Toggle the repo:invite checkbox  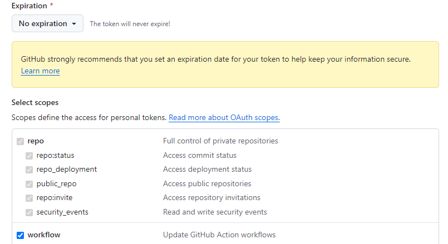(x=29, y=198)
